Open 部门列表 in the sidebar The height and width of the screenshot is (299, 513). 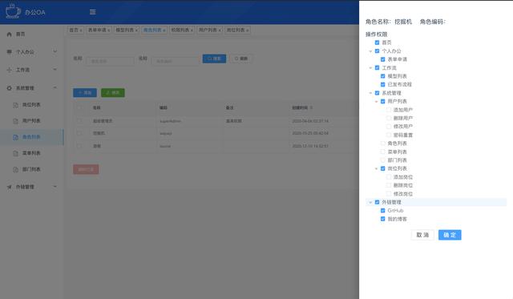[31, 169]
